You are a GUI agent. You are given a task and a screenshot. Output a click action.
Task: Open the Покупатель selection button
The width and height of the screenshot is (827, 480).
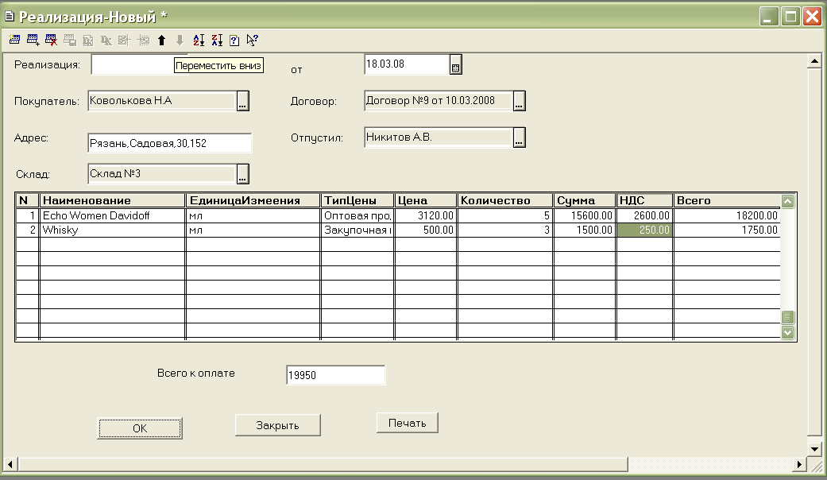coord(243,101)
